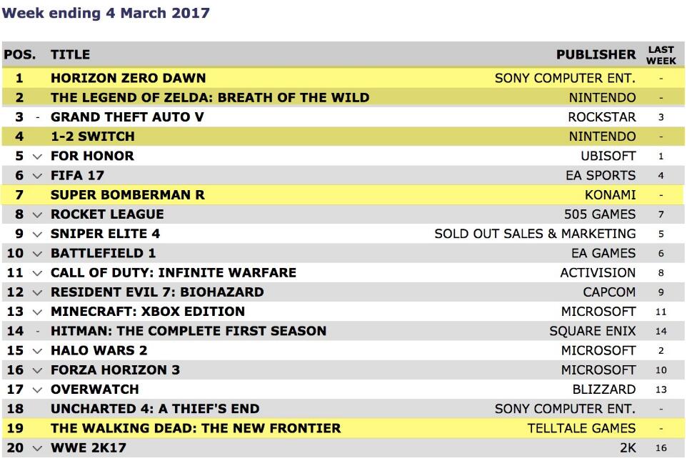Click the Super Bomberman R entry

(128, 195)
